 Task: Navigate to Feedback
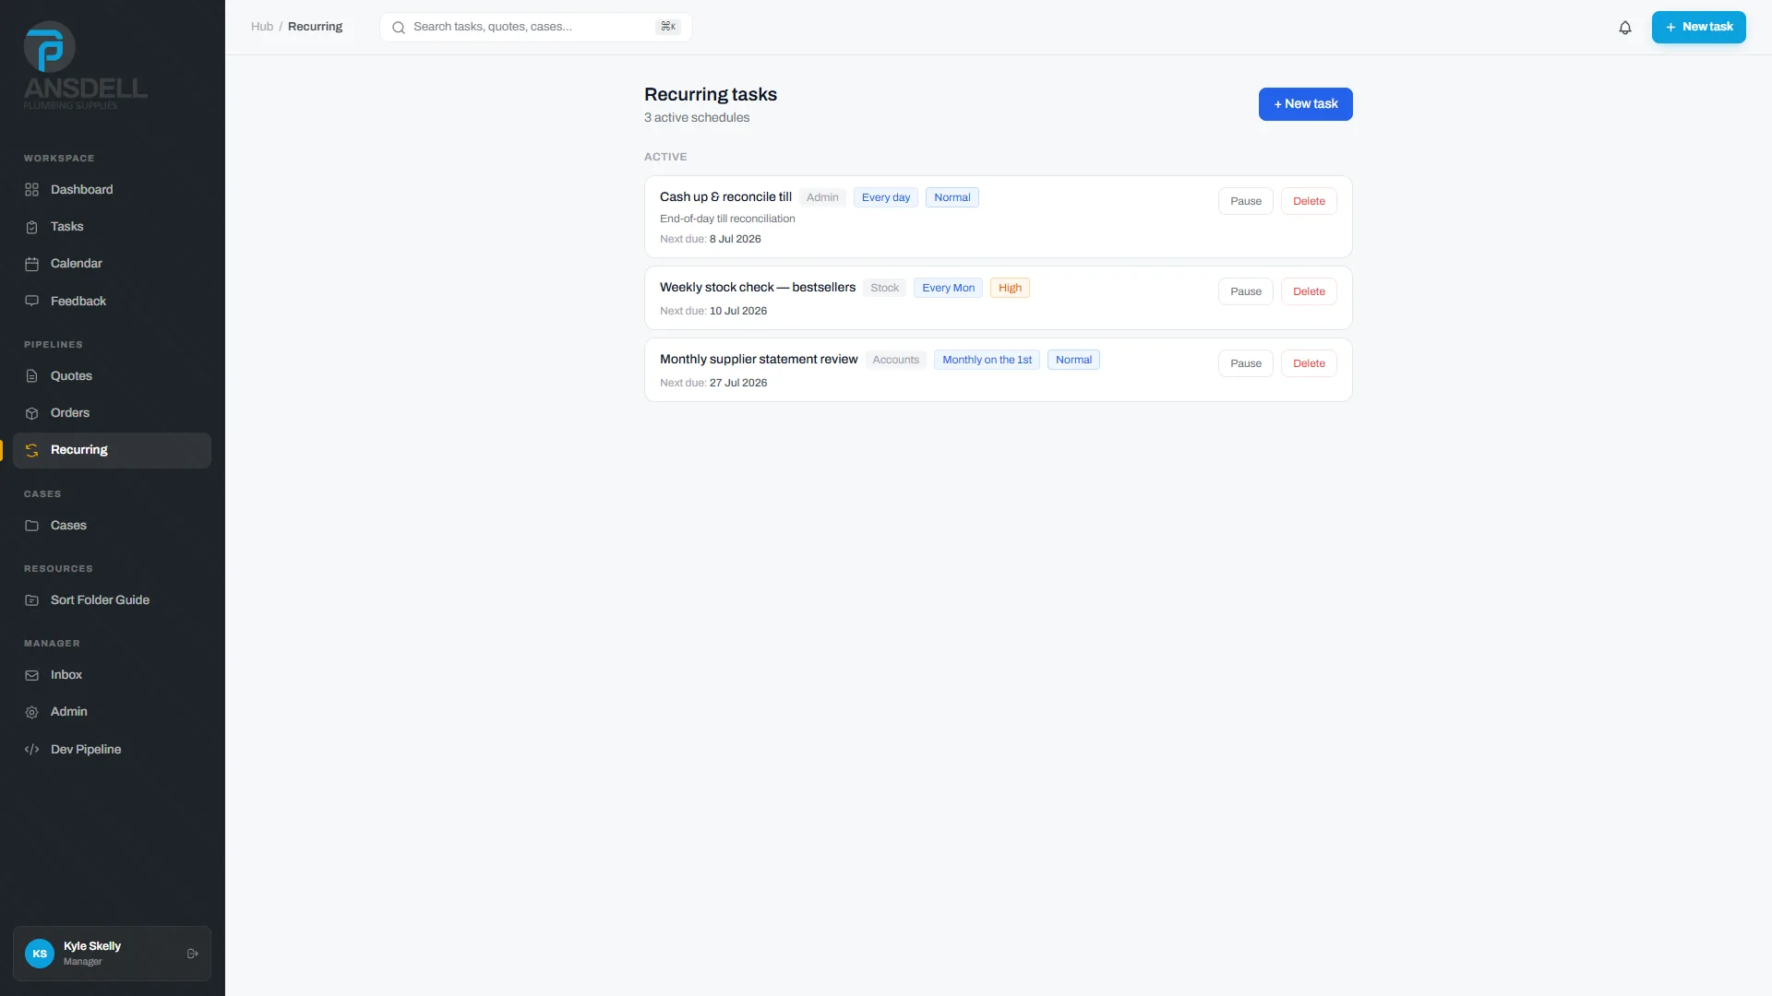(x=112, y=302)
